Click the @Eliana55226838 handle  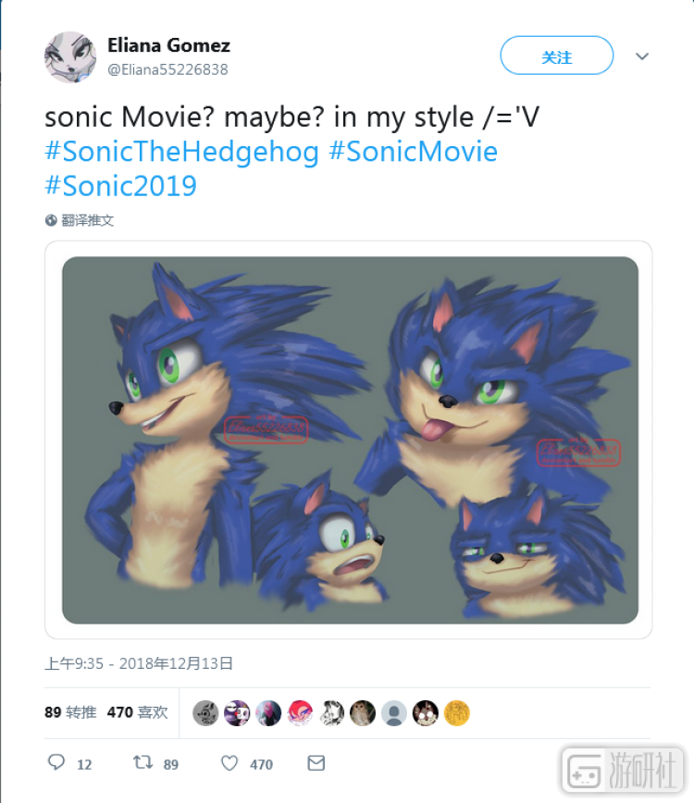168,69
